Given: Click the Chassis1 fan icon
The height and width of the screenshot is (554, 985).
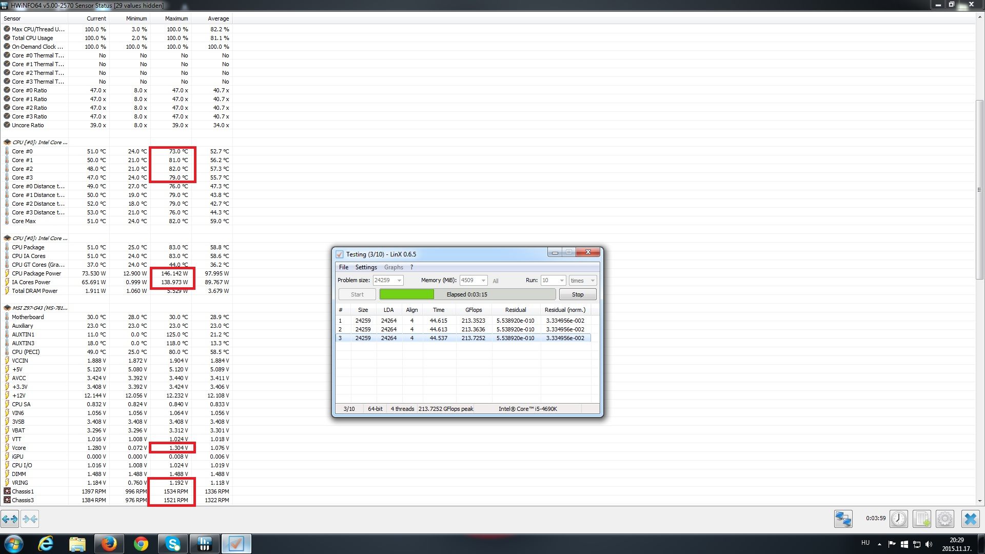Looking at the screenshot, I should tap(7, 491).
